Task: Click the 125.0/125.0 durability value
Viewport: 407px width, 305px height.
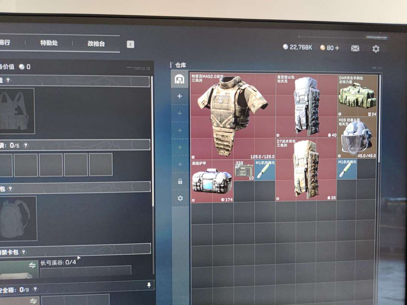Action: 262,157
